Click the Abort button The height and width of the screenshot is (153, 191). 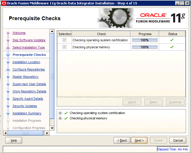(132, 102)
